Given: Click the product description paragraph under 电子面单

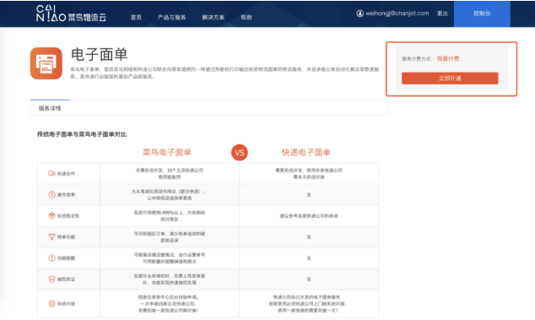Looking at the screenshot, I should click(x=224, y=73).
